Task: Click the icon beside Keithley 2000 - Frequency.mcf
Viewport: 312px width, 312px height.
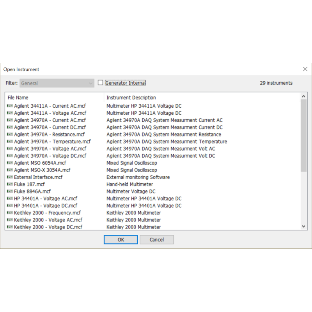Action: (10, 213)
